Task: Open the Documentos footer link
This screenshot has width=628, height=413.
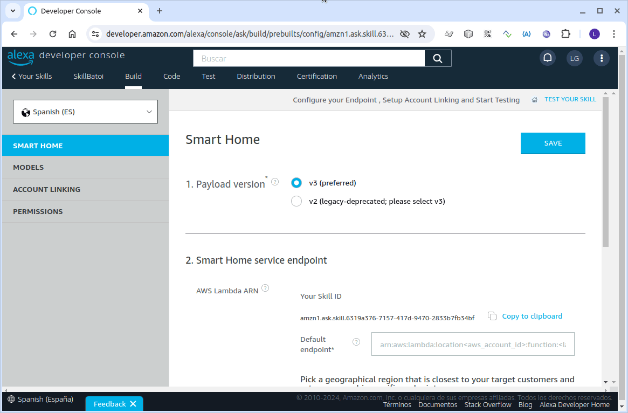Action: [x=438, y=404]
